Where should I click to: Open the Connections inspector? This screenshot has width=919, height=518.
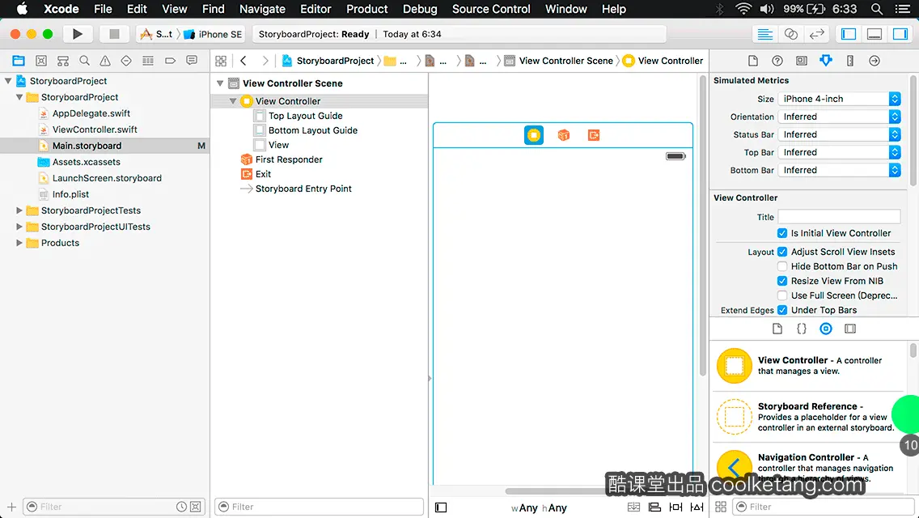[x=875, y=61]
